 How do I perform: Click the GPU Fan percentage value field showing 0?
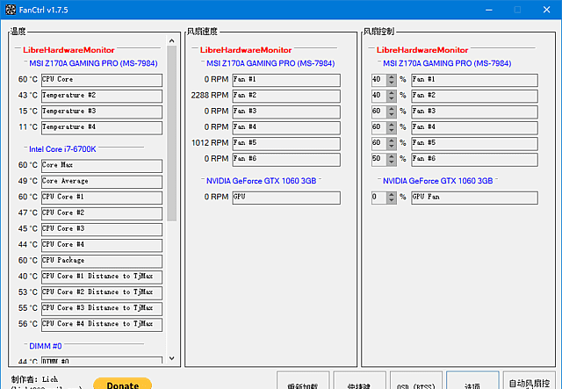(379, 198)
